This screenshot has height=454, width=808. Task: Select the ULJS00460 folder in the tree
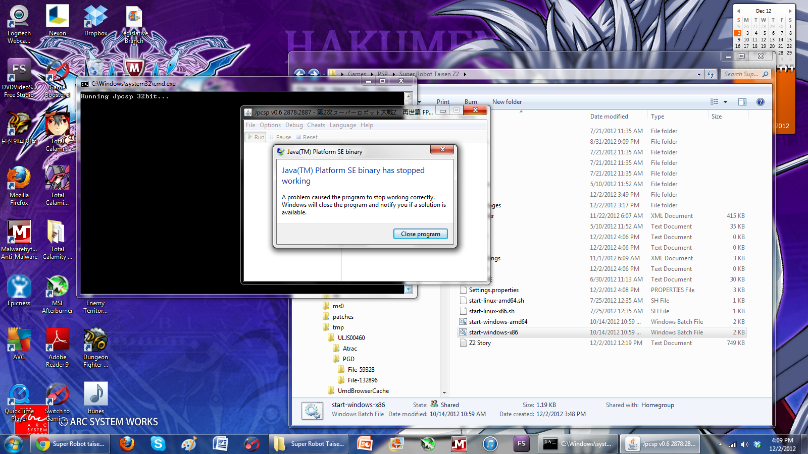pyautogui.click(x=351, y=338)
